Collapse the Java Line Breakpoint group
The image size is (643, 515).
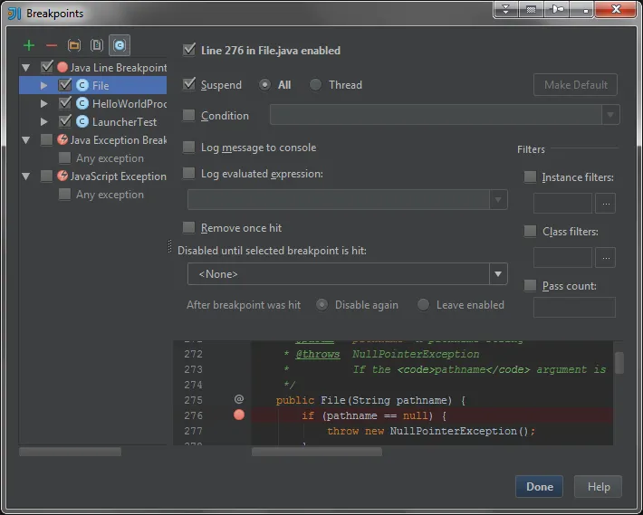tap(26, 68)
